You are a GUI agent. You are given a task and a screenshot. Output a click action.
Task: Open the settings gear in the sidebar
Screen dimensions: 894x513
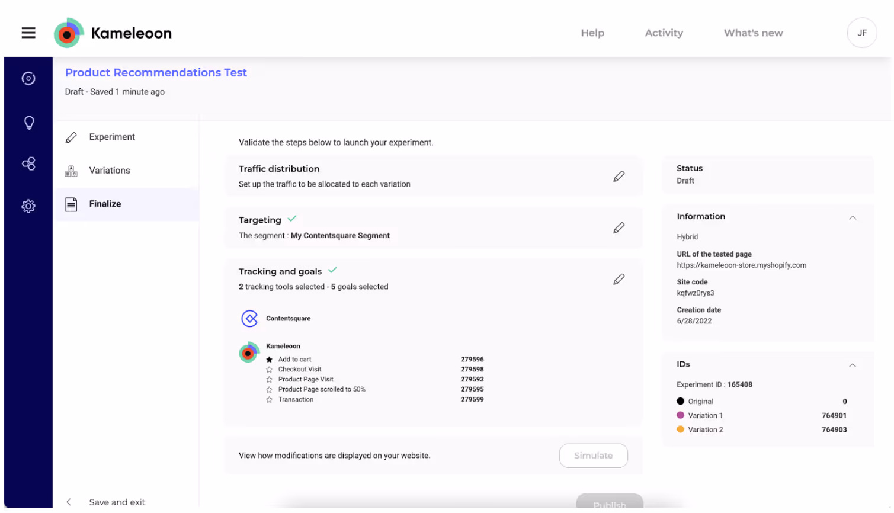(28, 206)
